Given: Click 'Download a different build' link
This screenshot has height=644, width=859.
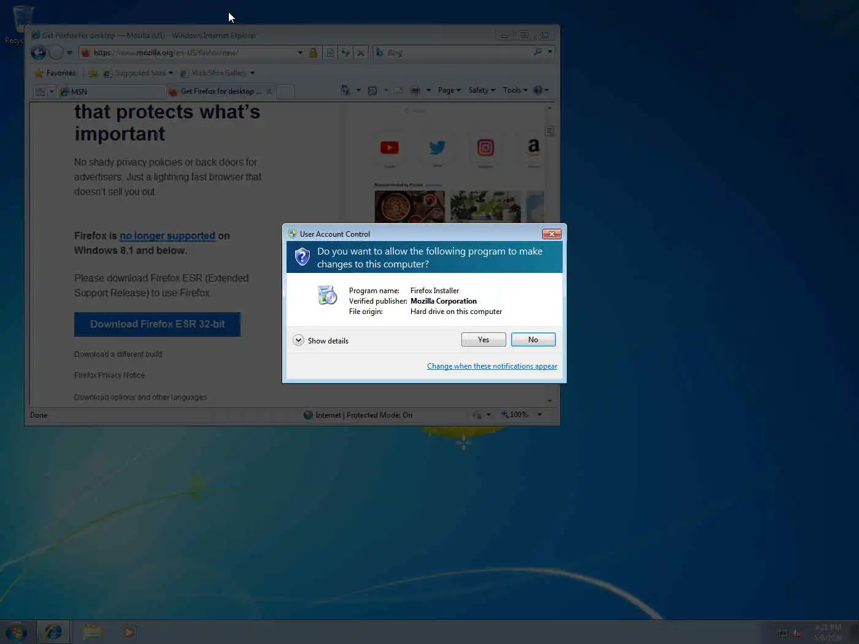Looking at the screenshot, I should 118,355.
